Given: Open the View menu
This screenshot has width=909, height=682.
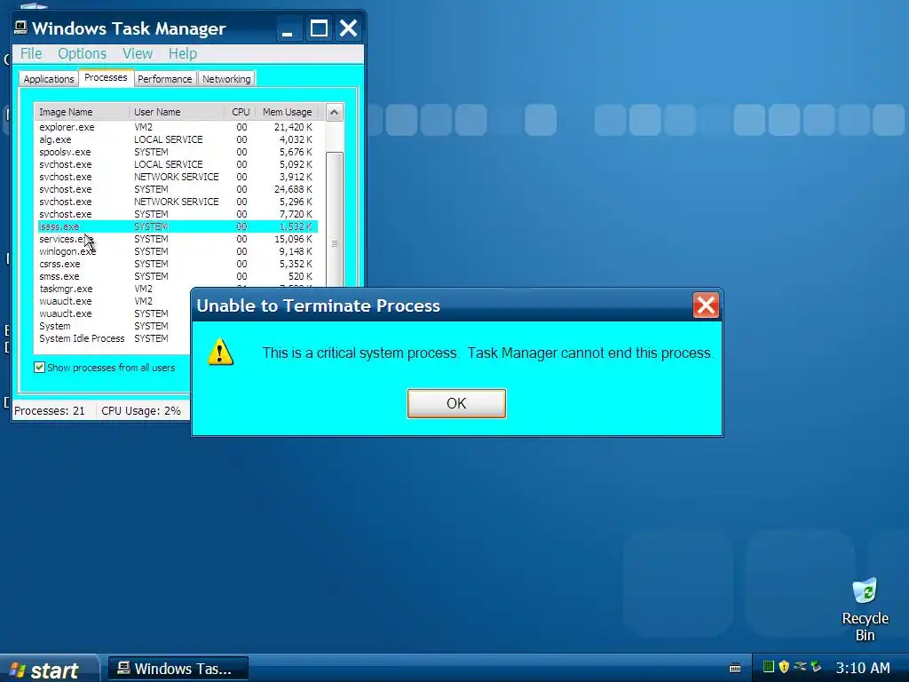Looking at the screenshot, I should pos(138,53).
